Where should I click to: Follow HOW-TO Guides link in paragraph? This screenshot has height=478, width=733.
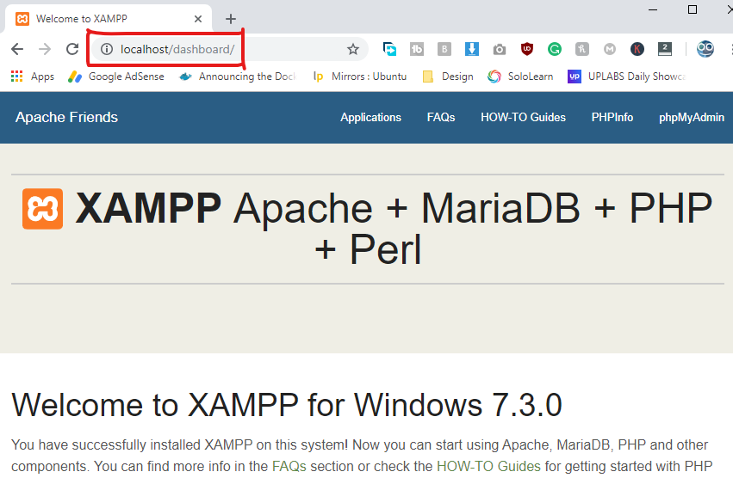click(x=488, y=466)
